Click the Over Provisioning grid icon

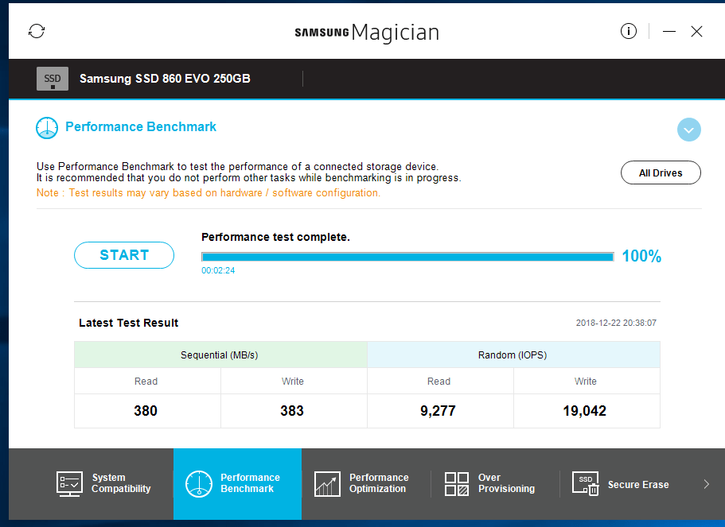[x=456, y=484]
